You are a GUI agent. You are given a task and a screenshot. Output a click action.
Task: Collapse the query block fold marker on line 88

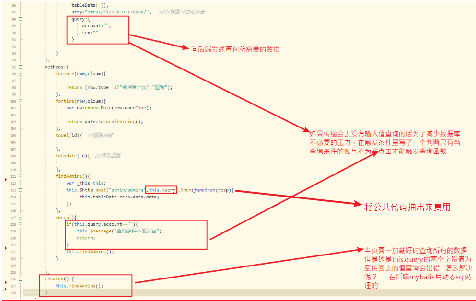[20, 19]
